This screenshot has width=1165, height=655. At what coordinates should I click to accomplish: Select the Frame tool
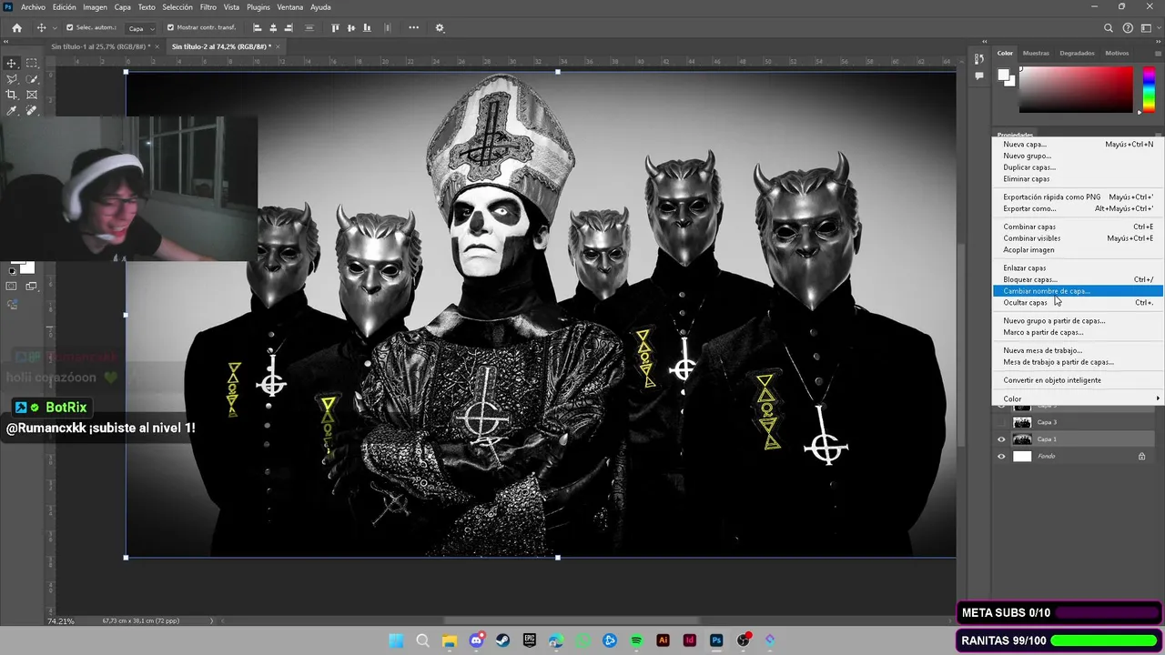pos(32,95)
